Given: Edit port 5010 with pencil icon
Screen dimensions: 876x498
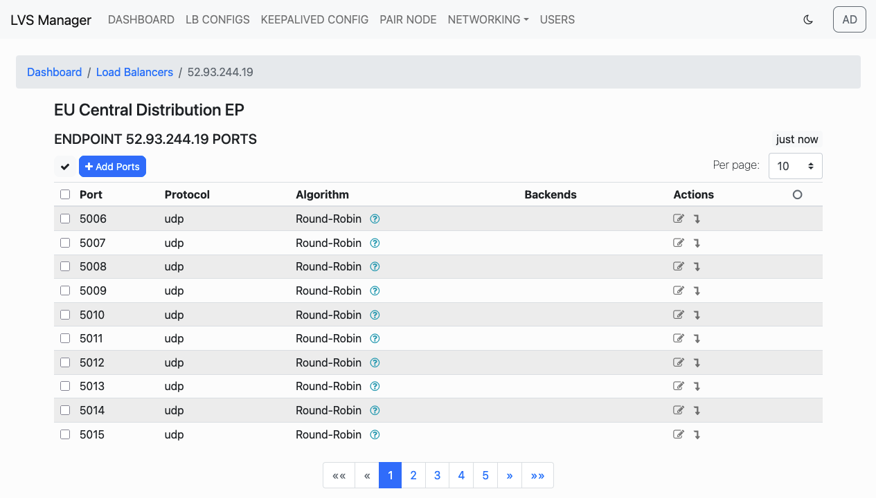Looking at the screenshot, I should (x=679, y=315).
